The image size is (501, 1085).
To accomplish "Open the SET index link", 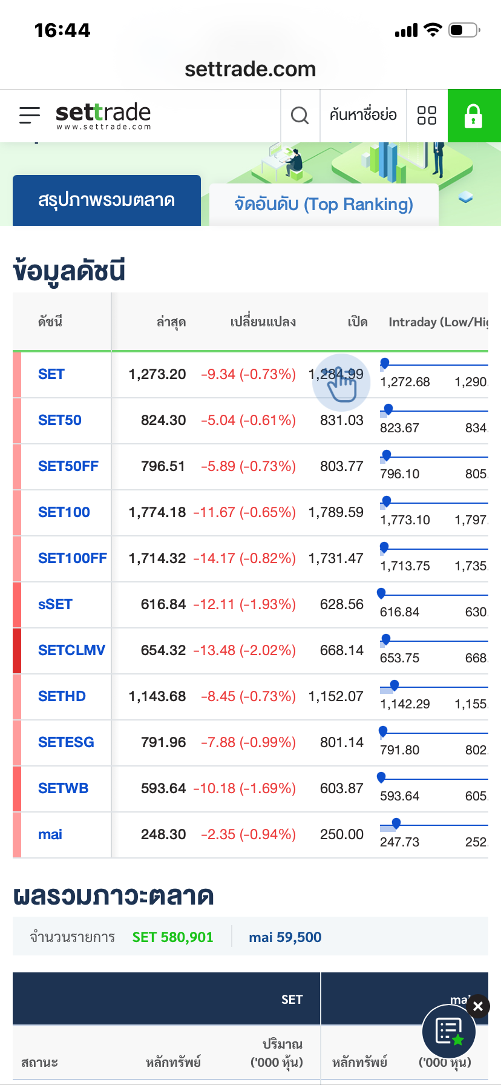I will [x=51, y=374].
